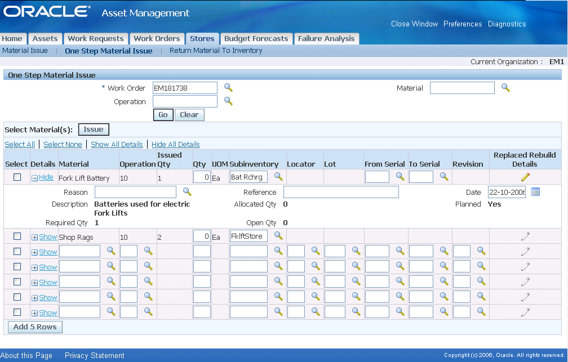Edit Replaced Rebuild Details for Fork Lift Battery
Screen dimensions: 568x362
coord(525,177)
